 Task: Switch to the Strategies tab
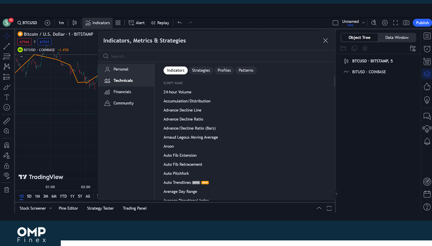[201, 70]
